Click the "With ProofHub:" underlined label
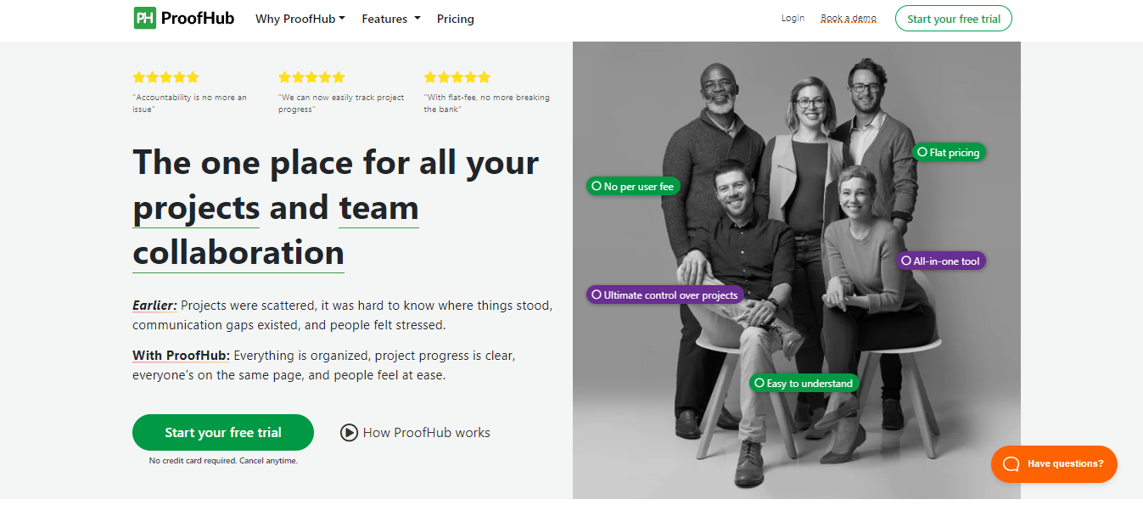The height and width of the screenshot is (505, 1143). point(181,356)
